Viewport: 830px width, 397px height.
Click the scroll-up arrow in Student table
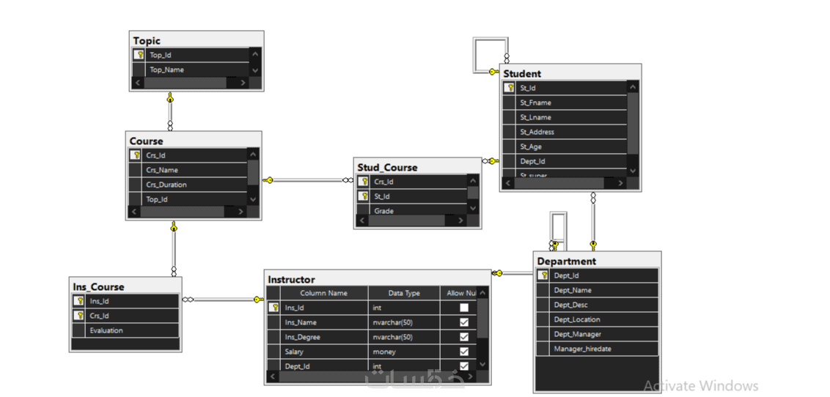coord(632,87)
